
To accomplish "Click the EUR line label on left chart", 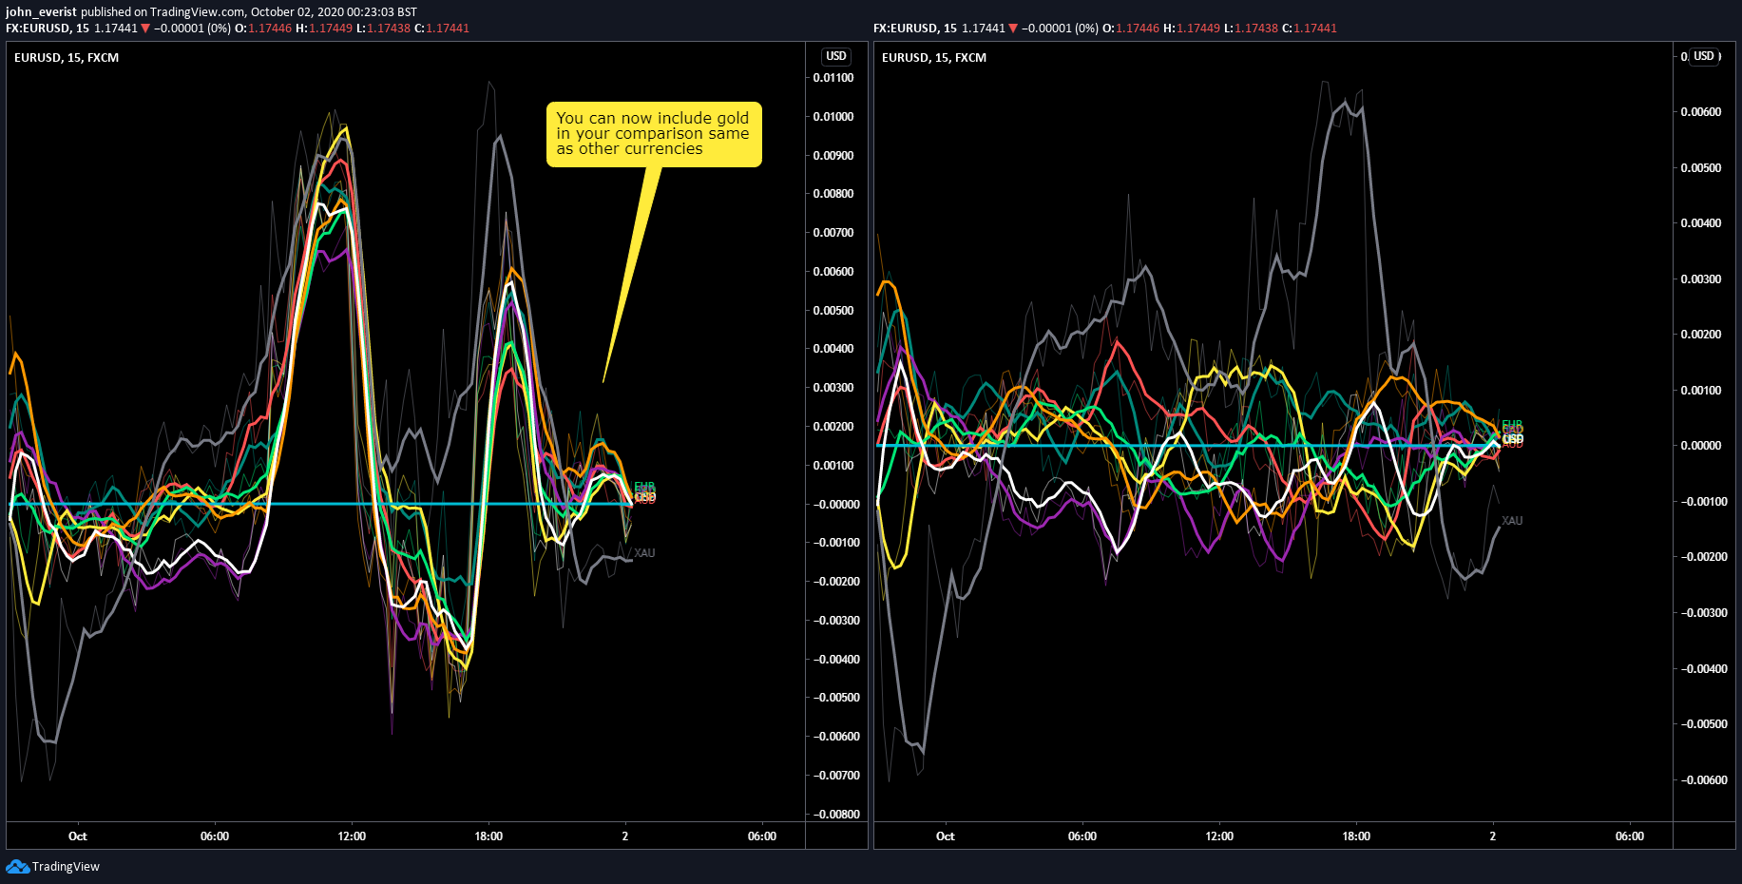I will click(x=644, y=487).
